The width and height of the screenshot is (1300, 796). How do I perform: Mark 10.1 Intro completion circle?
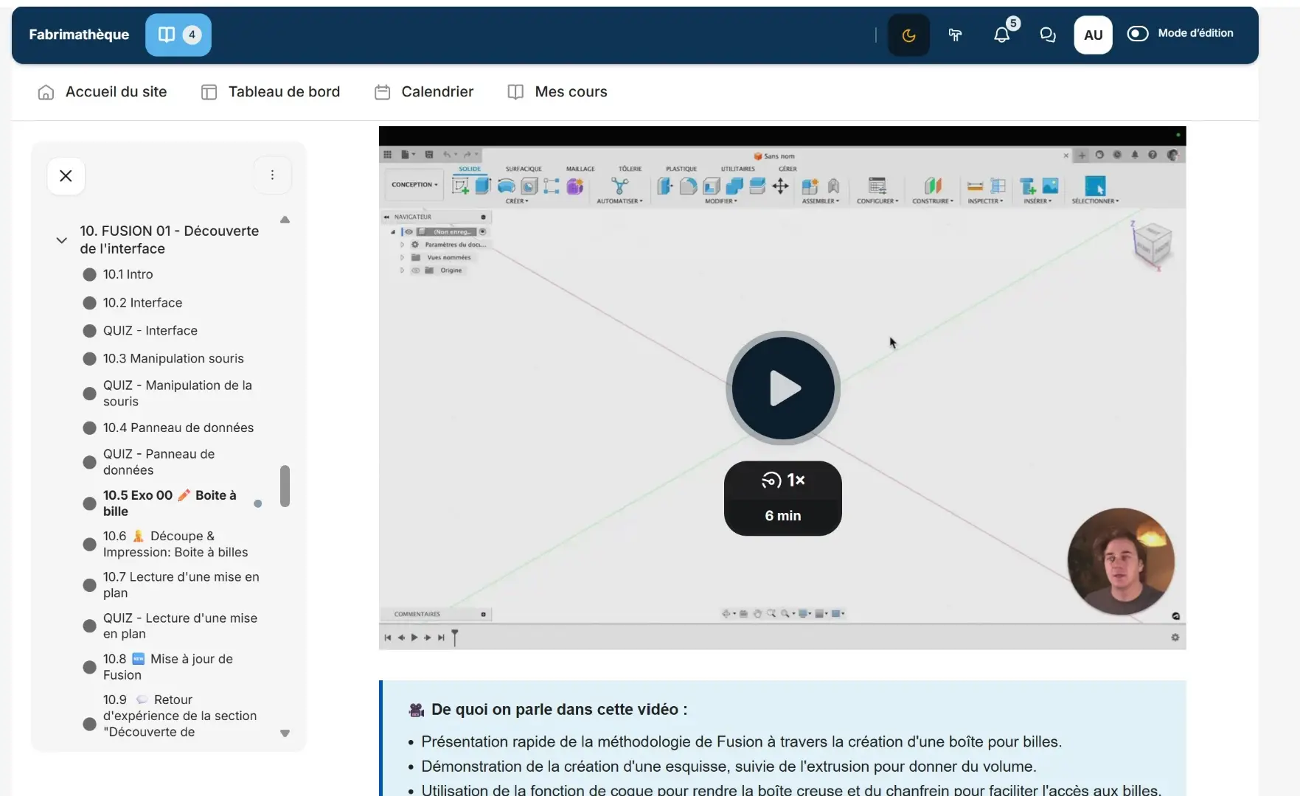pos(89,275)
